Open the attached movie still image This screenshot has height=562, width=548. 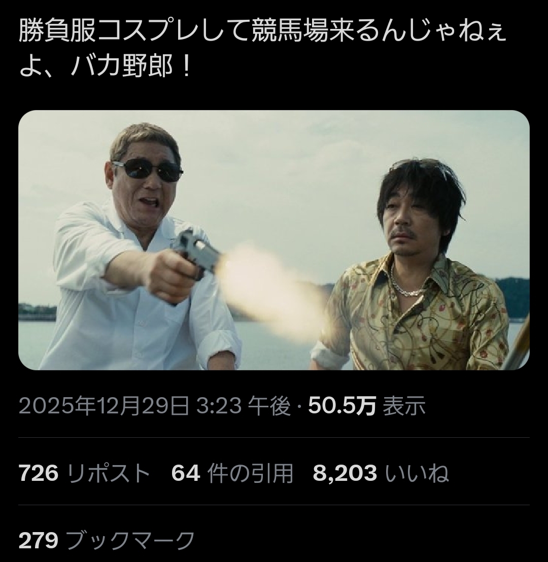274,240
